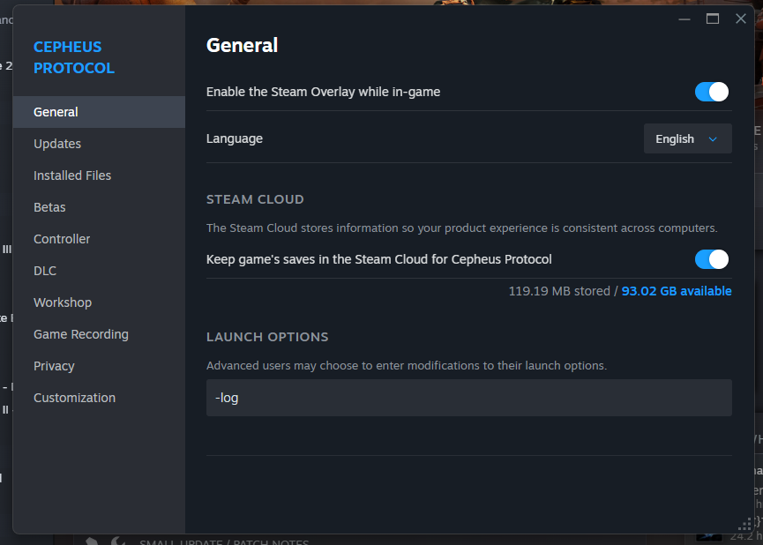The image size is (763, 545).
Task: Close the Cepheus Protocol properties window
Action: 741,19
